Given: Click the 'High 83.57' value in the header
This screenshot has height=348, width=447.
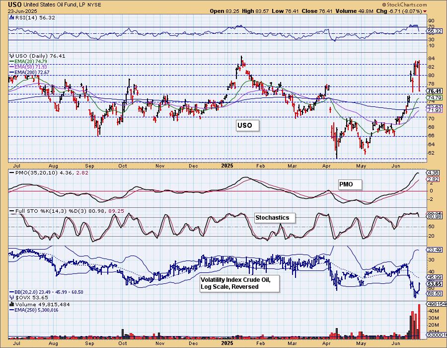Looking at the screenshot, I should [255, 11].
